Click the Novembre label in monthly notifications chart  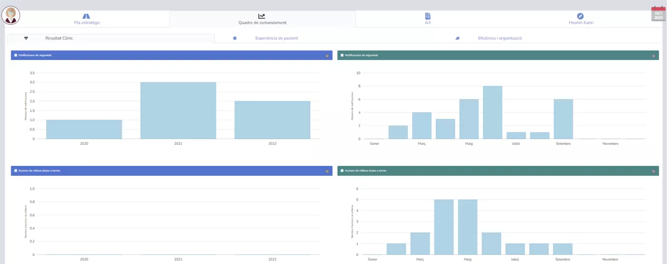pos(610,143)
